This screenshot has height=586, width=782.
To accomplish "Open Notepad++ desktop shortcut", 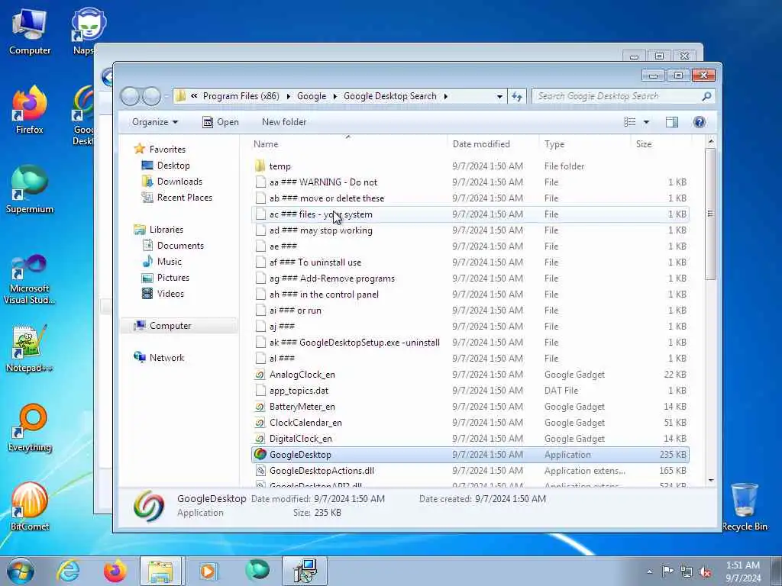I will tap(30, 348).
